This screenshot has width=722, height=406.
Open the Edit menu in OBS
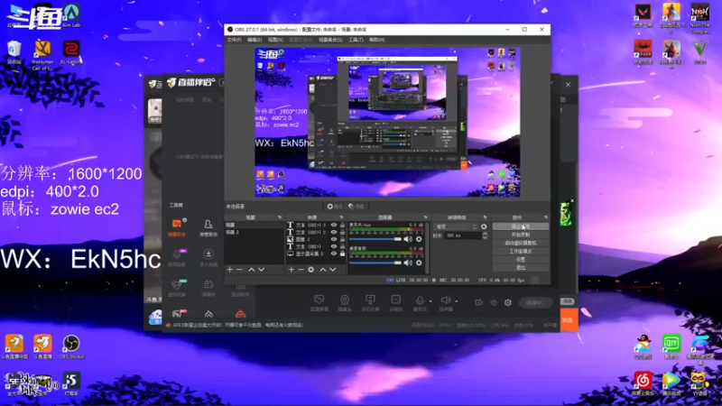point(255,40)
